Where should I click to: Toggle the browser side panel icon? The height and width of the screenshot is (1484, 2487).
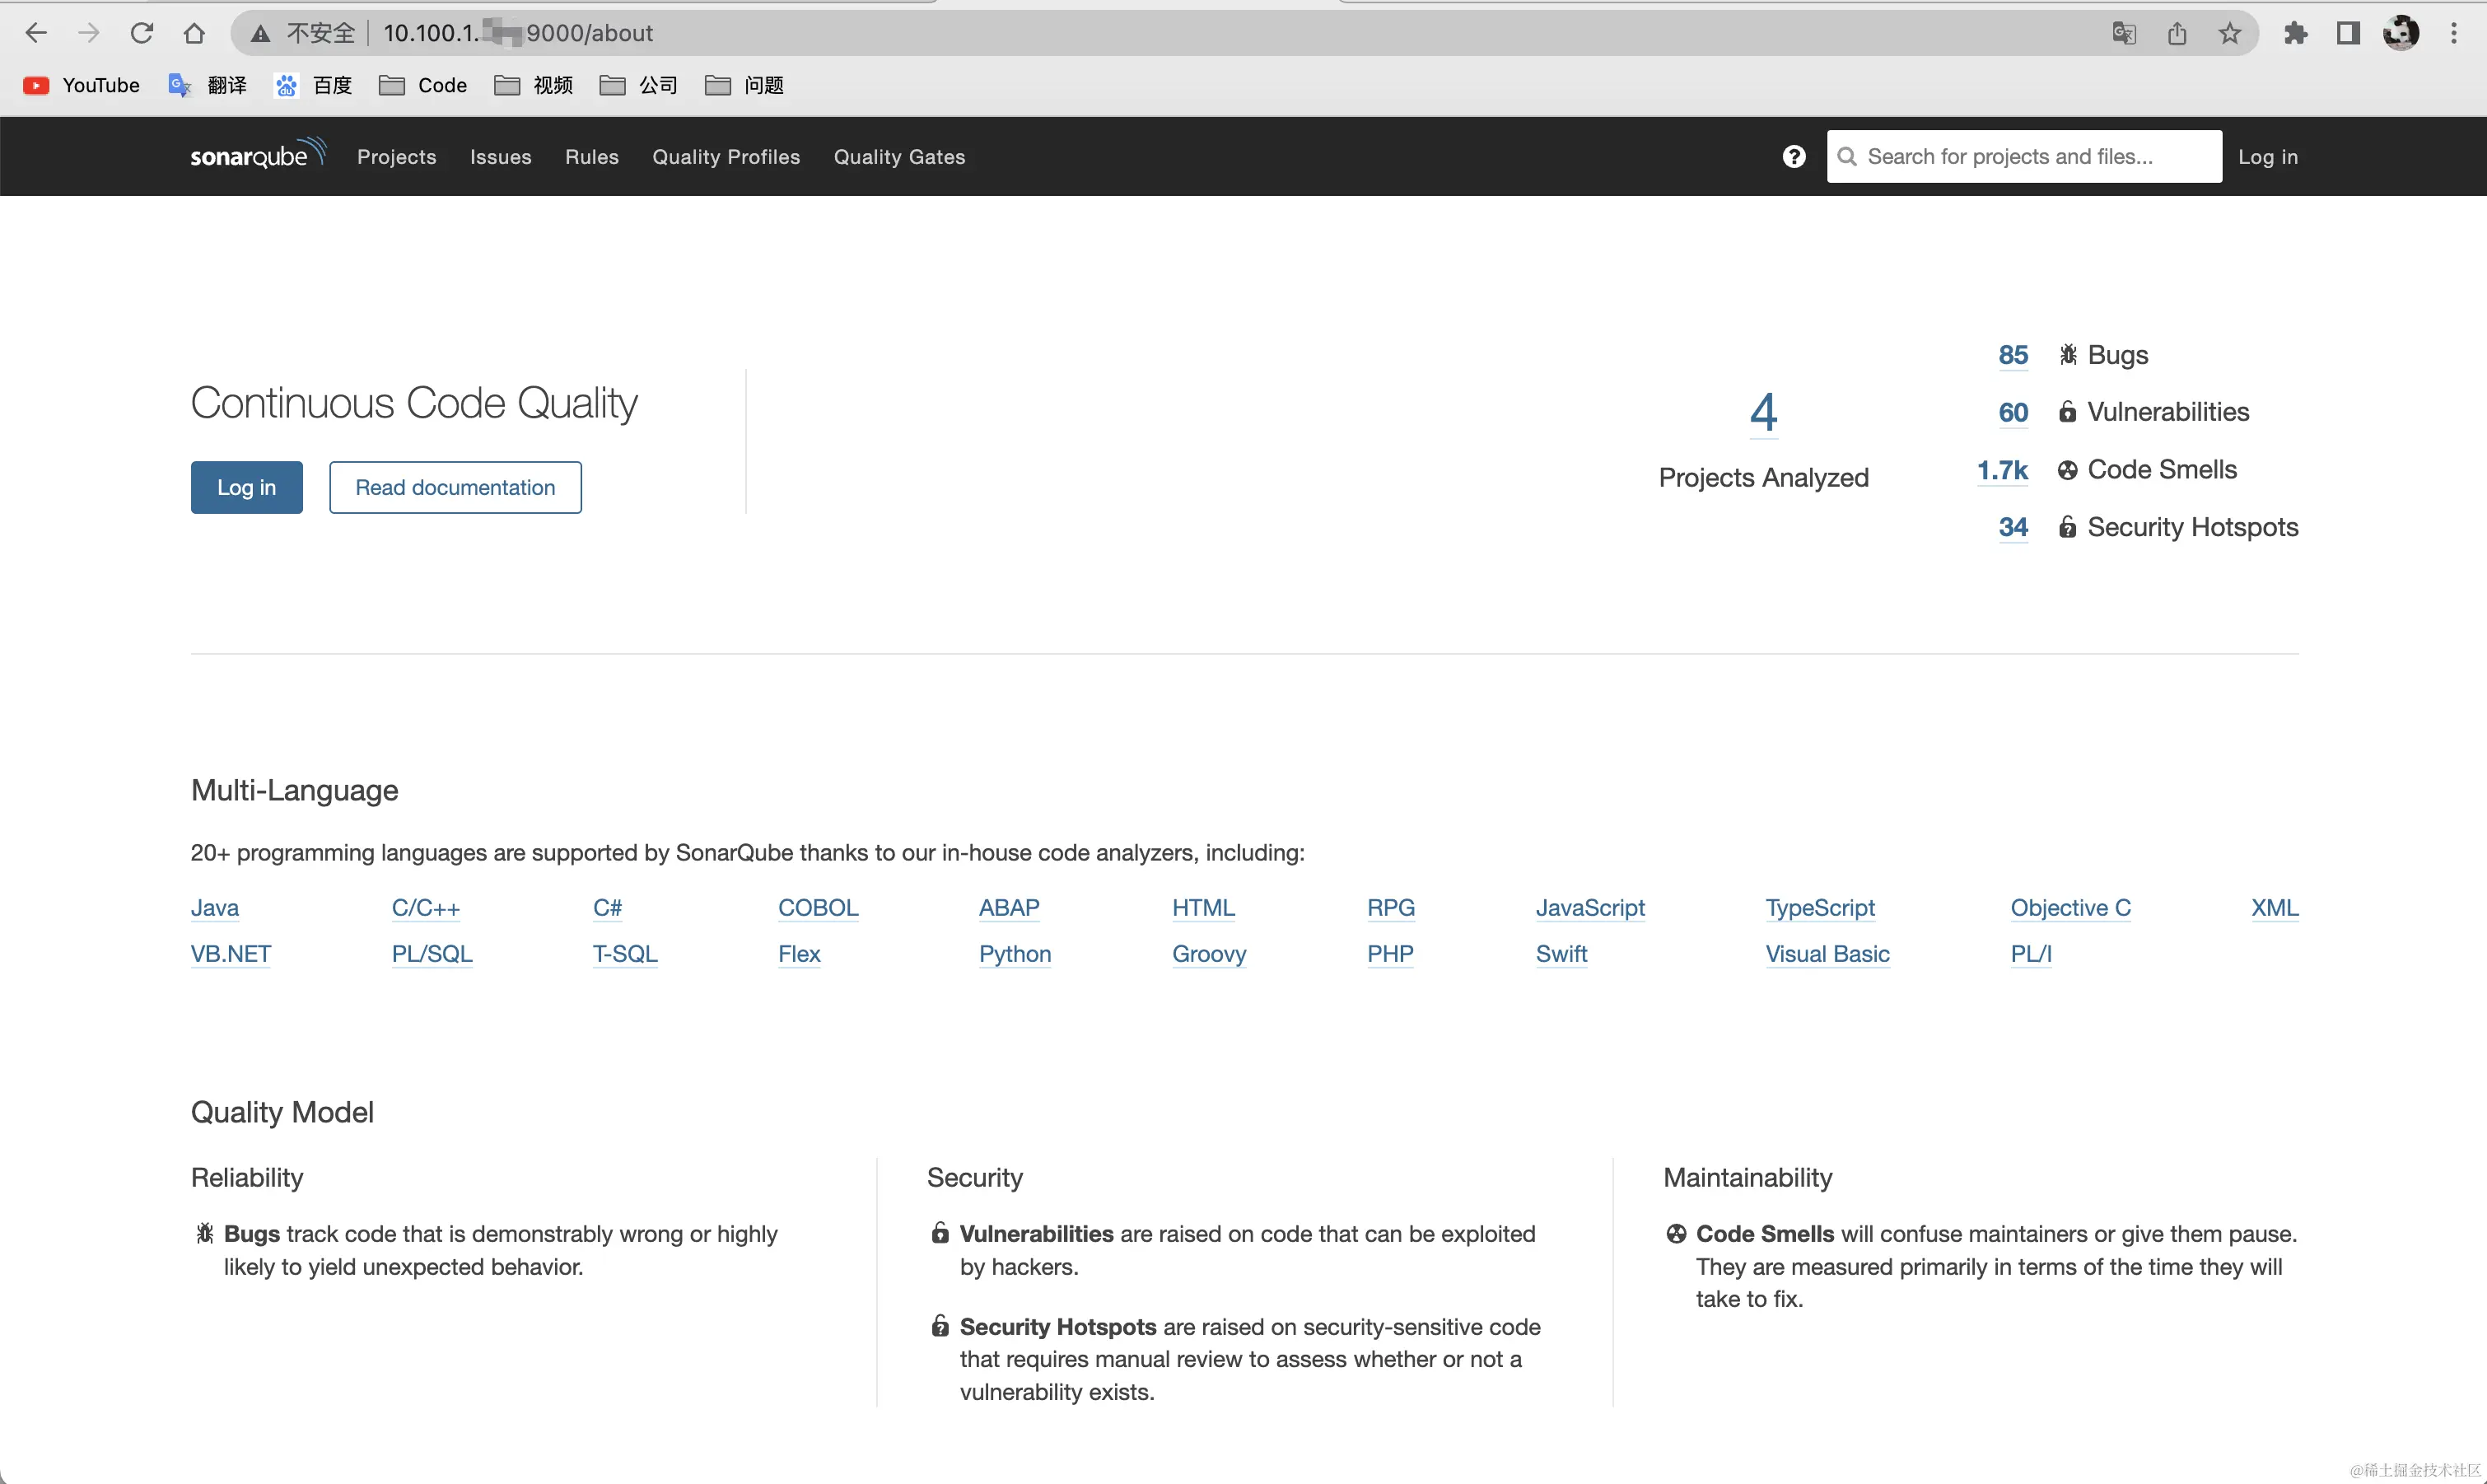tap(2347, 33)
